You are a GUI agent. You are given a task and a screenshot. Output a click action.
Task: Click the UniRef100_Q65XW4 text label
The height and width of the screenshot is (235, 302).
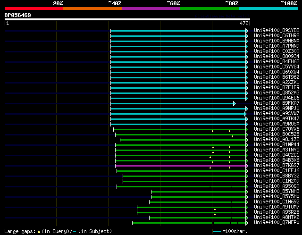pyautogui.click(x=277, y=72)
